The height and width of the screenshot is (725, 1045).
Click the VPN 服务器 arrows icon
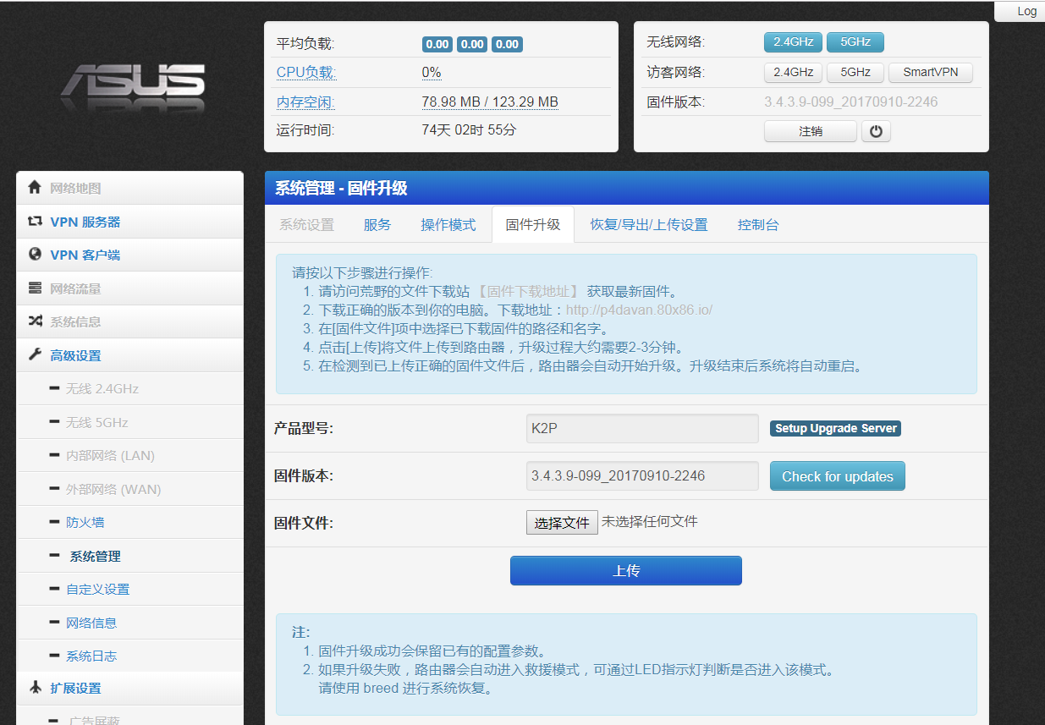click(35, 221)
